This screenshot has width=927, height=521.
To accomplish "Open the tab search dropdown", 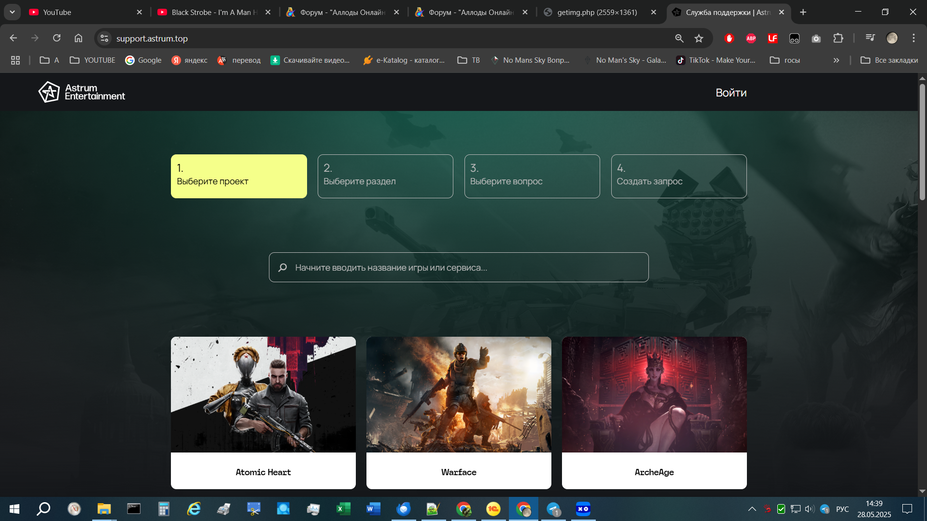I will (12, 12).
